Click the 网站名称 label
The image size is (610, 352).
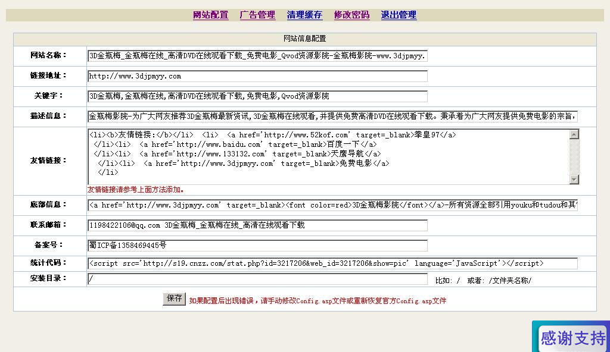[49, 55]
